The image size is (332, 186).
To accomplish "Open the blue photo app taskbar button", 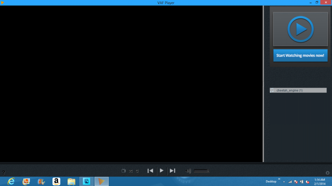I will 86,181.
